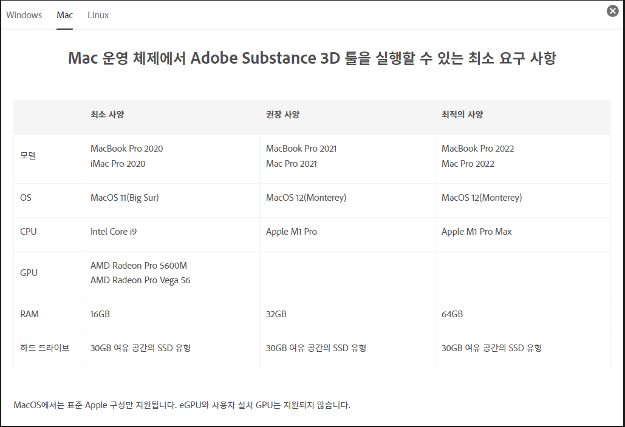Image resolution: width=625 pixels, height=427 pixels.
Task: Switch to the Windows tab
Action: pyautogui.click(x=24, y=15)
